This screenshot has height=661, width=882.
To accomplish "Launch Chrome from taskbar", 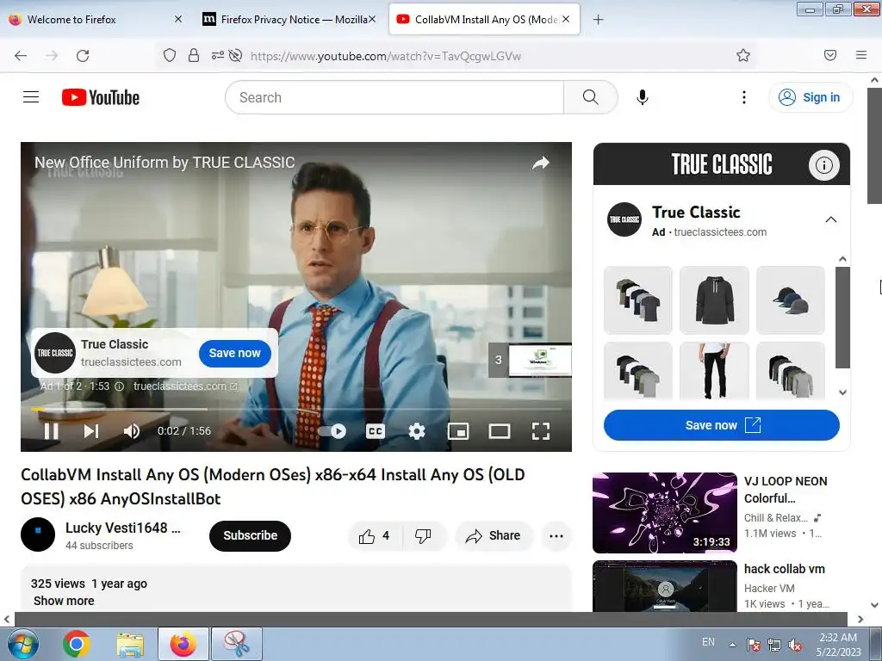I will pyautogui.click(x=77, y=644).
